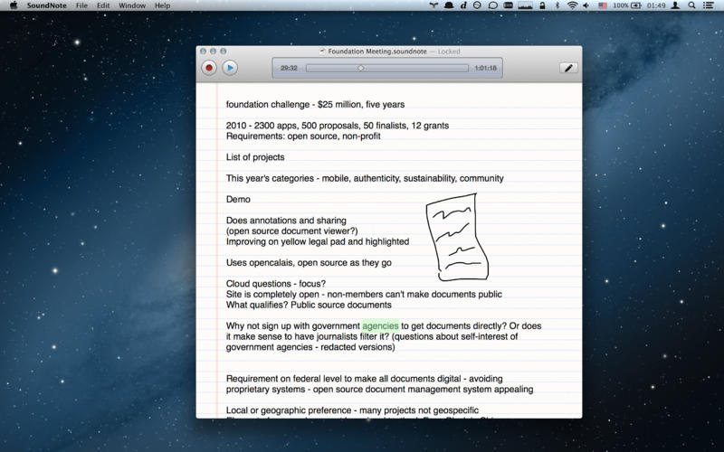Click the highlighted word "agencies"
The width and height of the screenshot is (724, 452).
click(380, 325)
